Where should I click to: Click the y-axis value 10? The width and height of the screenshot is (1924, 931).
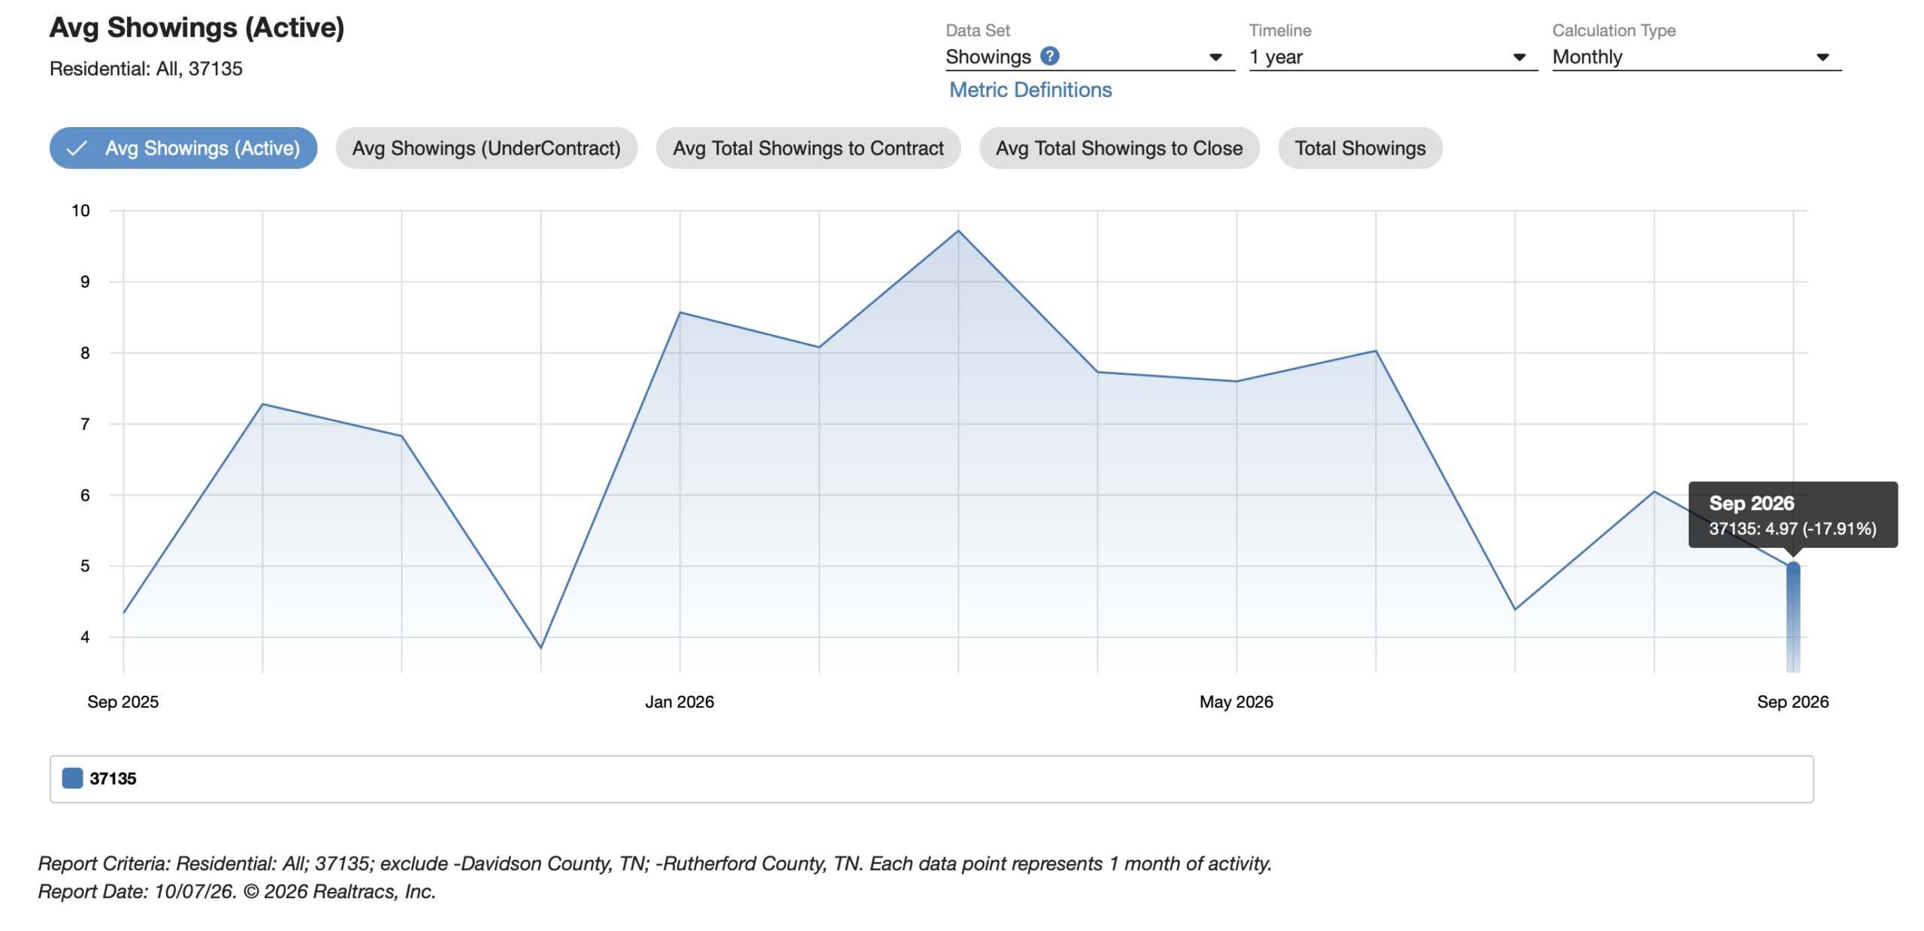click(80, 211)
